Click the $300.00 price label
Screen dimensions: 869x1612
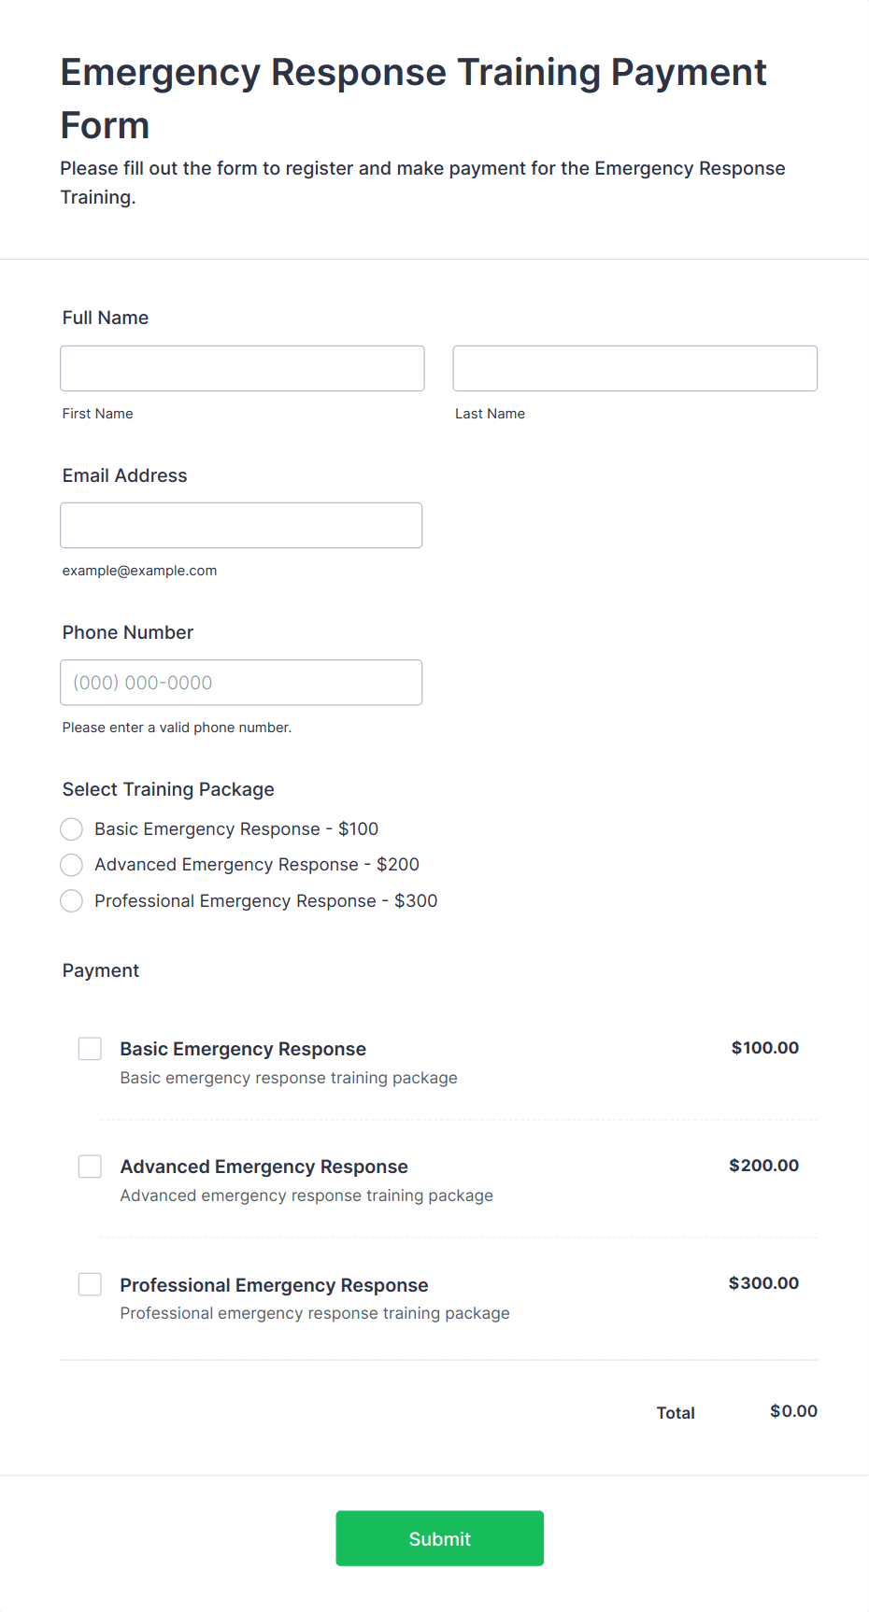(x=764, y=1283)
